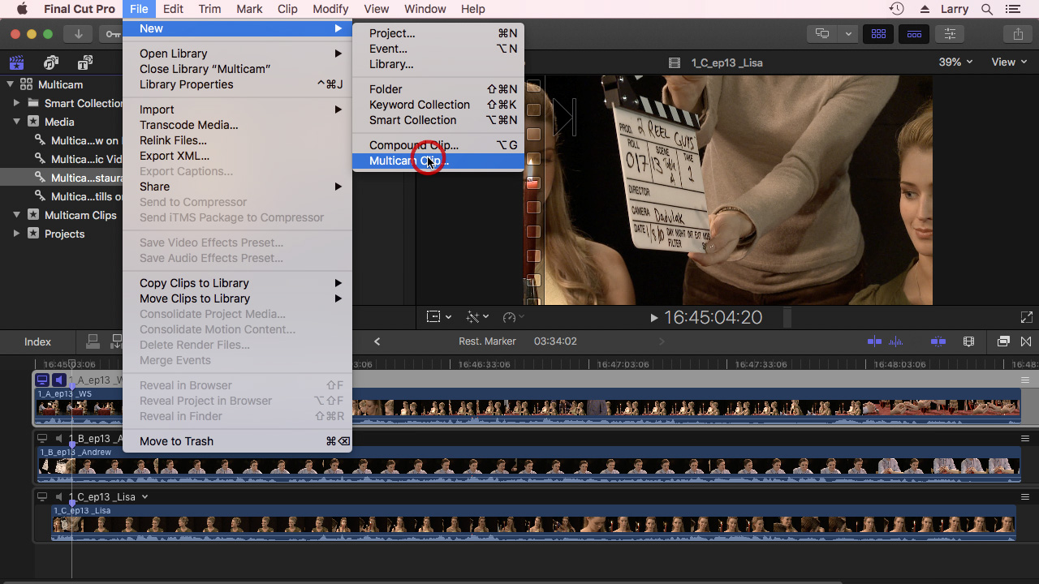The height and width of the screenshot is (584, 1039).
Task: Play the viewer clip
Action: [x=654, y=318]
